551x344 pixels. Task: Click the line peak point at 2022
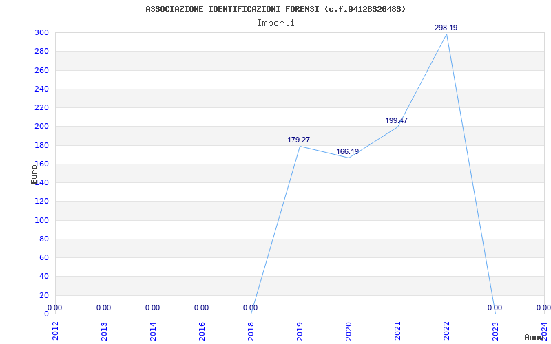(446, 34)
